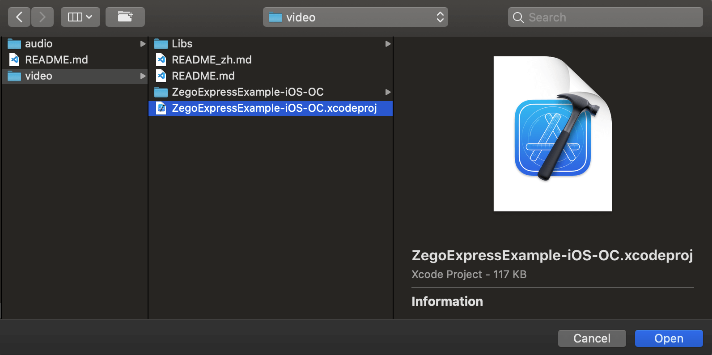Expand the Libs folder chevron
Image resolution: width=712 pixels, height=355 pixels.
coord(388,44)
